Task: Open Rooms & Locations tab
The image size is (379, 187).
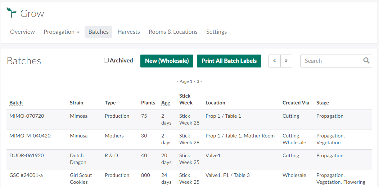Action: point(173,32)
